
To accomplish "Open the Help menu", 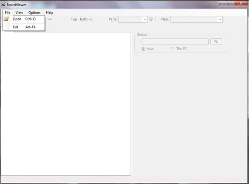I will (50, 12).
